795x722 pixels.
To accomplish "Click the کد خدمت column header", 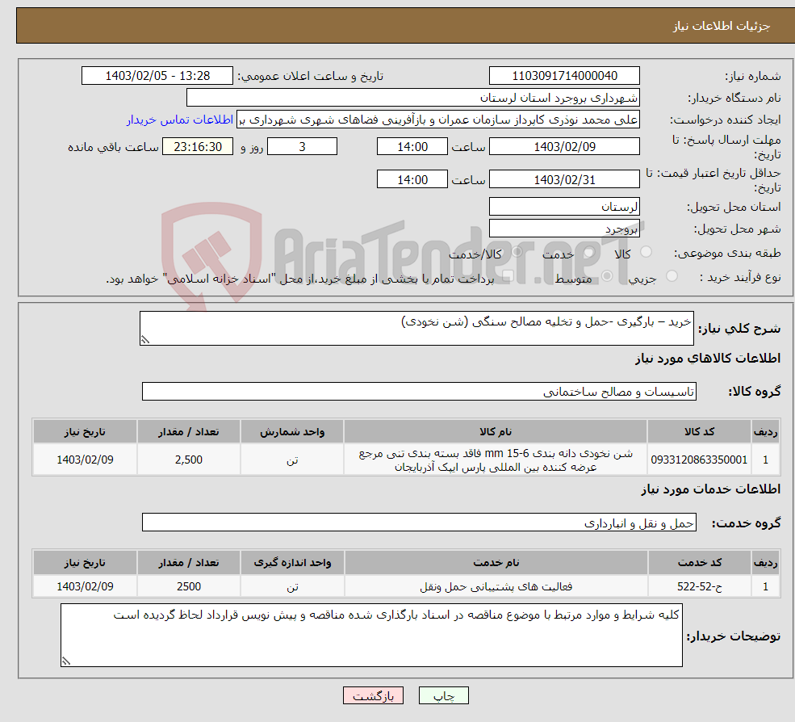I will 699,563.
